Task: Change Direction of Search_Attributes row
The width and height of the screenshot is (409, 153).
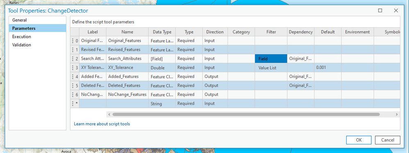Action: (215, 59)
